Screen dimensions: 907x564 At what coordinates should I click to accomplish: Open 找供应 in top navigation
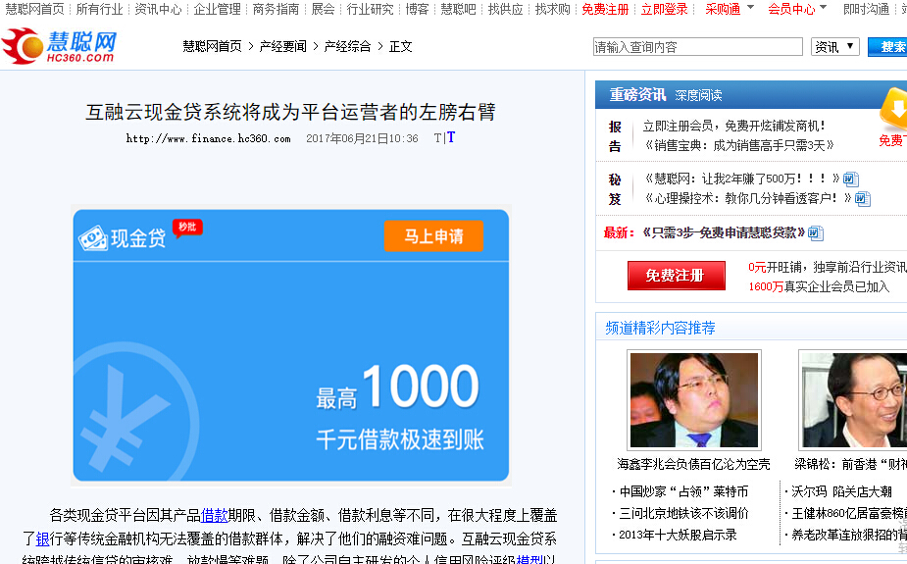click(x=506, y=9)
